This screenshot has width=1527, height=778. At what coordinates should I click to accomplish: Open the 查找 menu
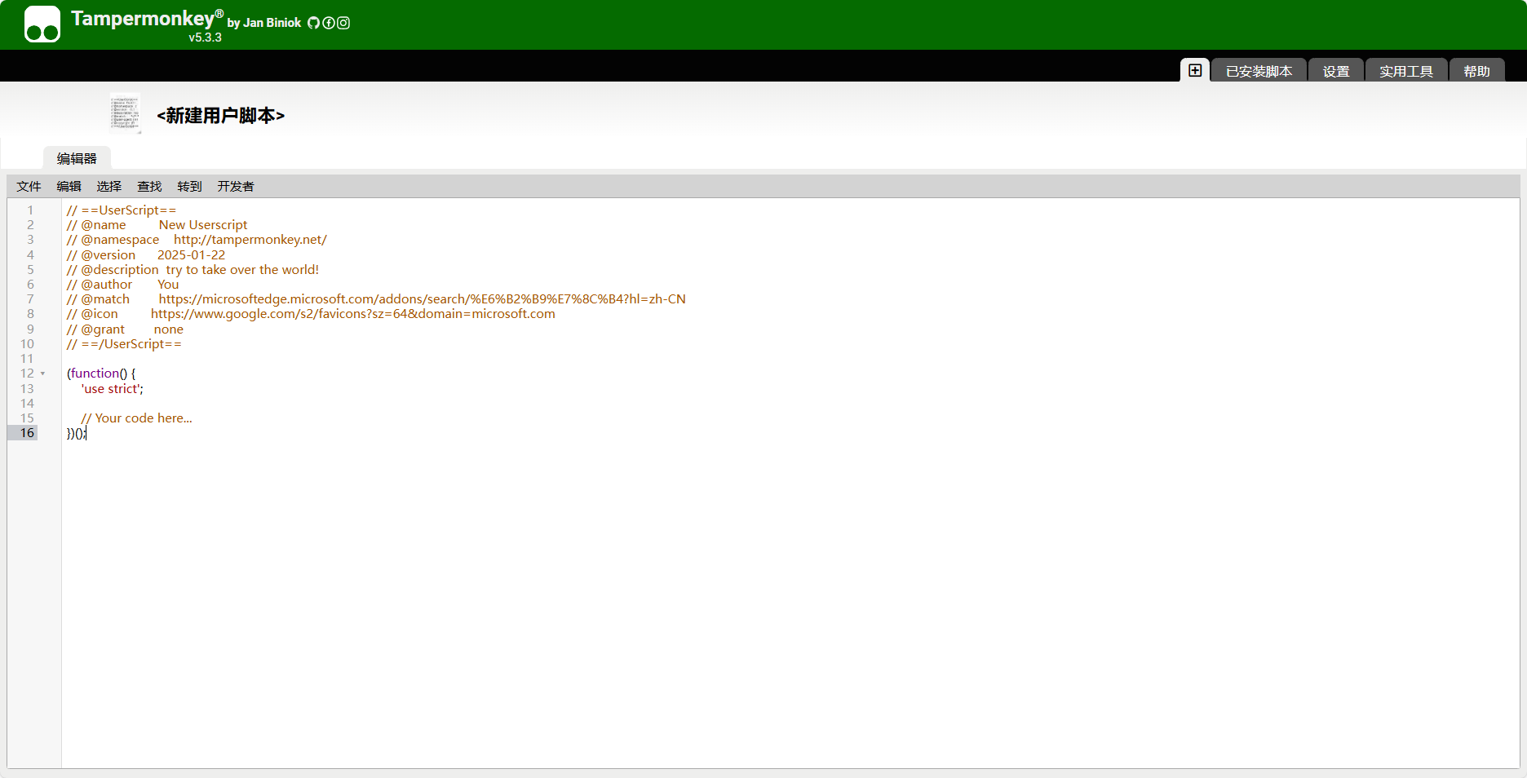149,186
